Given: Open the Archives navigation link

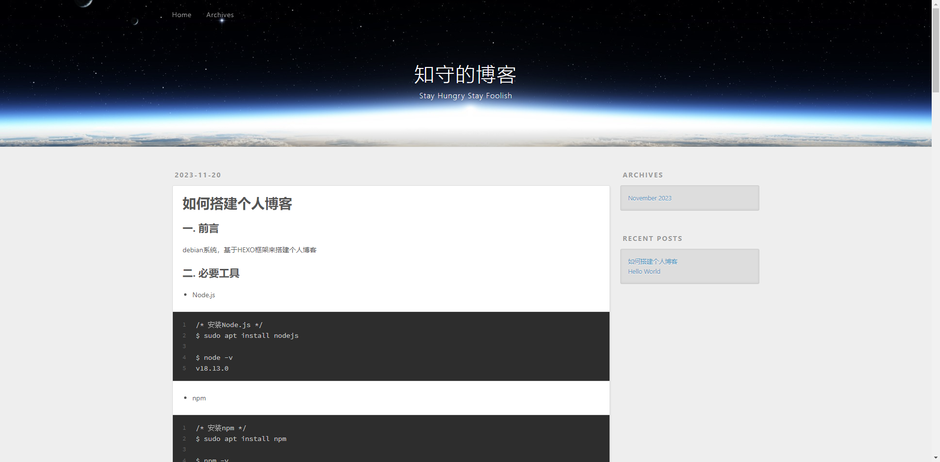Looking at the screenshot, I should tap(220, 15).
